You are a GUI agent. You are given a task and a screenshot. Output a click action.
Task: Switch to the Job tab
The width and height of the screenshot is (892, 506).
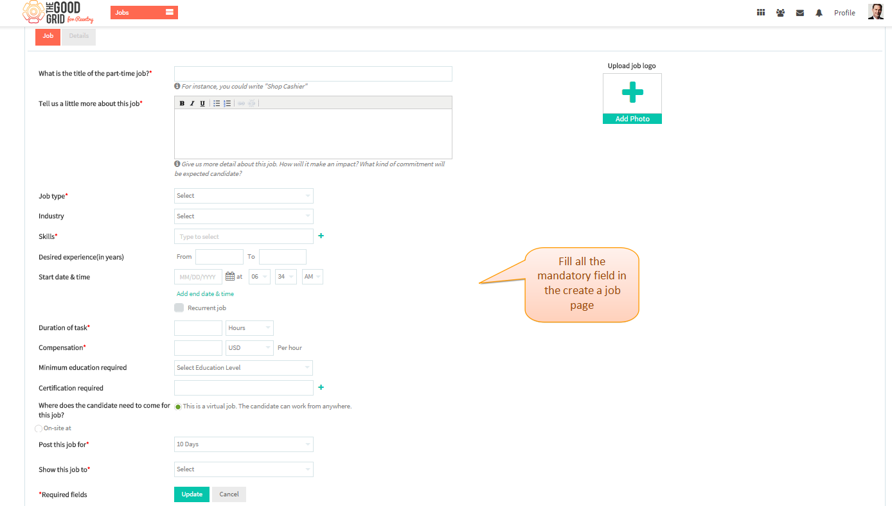[48, 37]
